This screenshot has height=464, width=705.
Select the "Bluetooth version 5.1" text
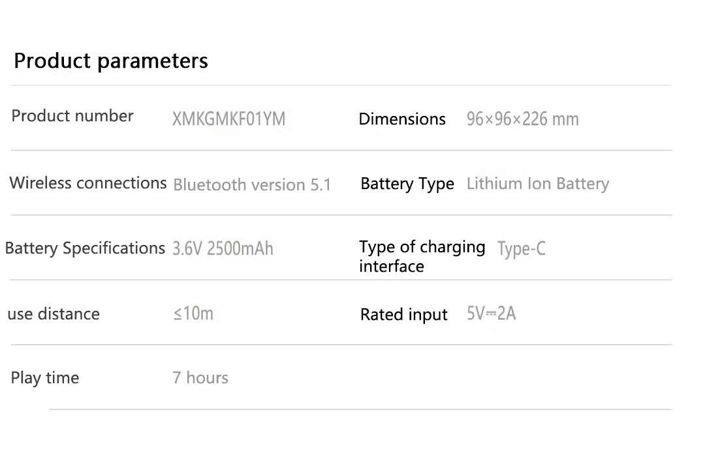click(x=252, y=185)
